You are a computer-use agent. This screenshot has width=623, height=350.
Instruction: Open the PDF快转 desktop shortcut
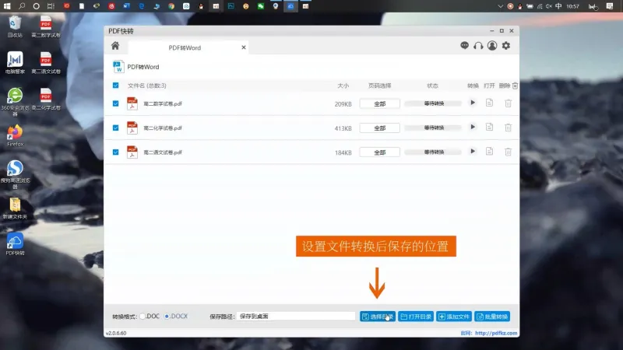(15, 244)
